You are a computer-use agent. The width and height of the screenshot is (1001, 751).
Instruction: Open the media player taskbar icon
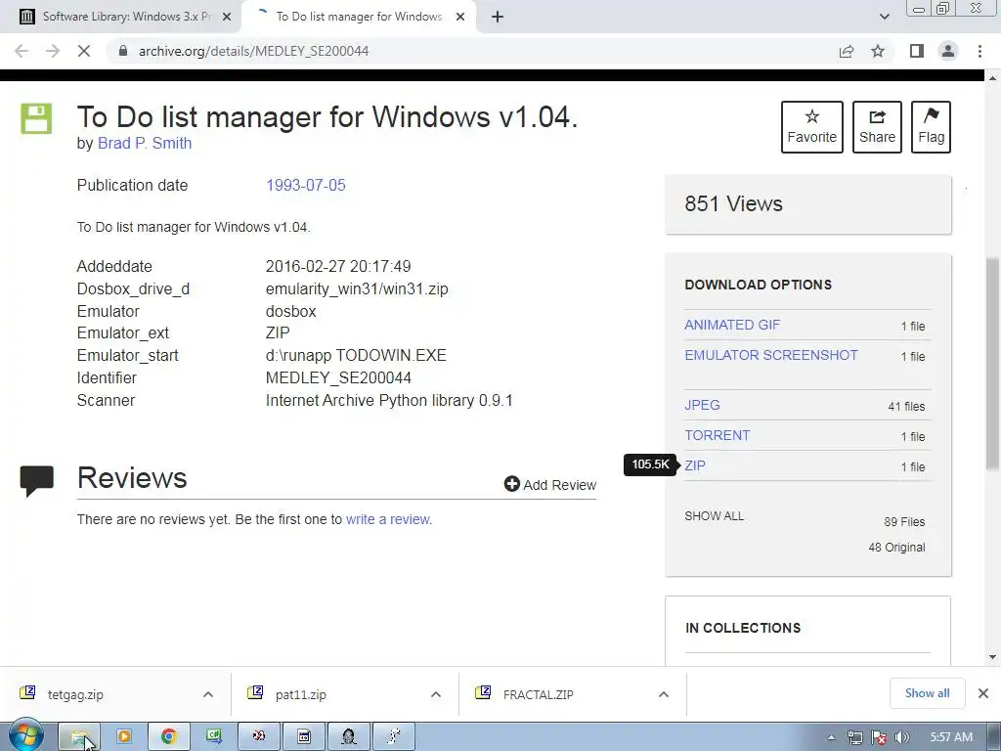click(x=124, y=737)
